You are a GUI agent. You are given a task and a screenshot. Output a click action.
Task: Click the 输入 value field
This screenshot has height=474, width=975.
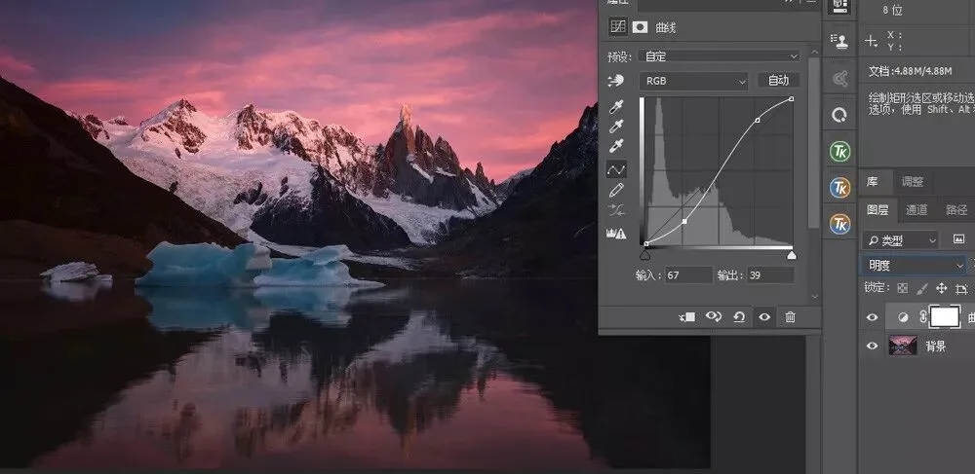[x=687, y=274]
